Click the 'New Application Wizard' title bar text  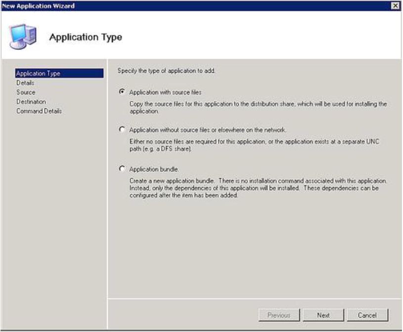(38, 6)
